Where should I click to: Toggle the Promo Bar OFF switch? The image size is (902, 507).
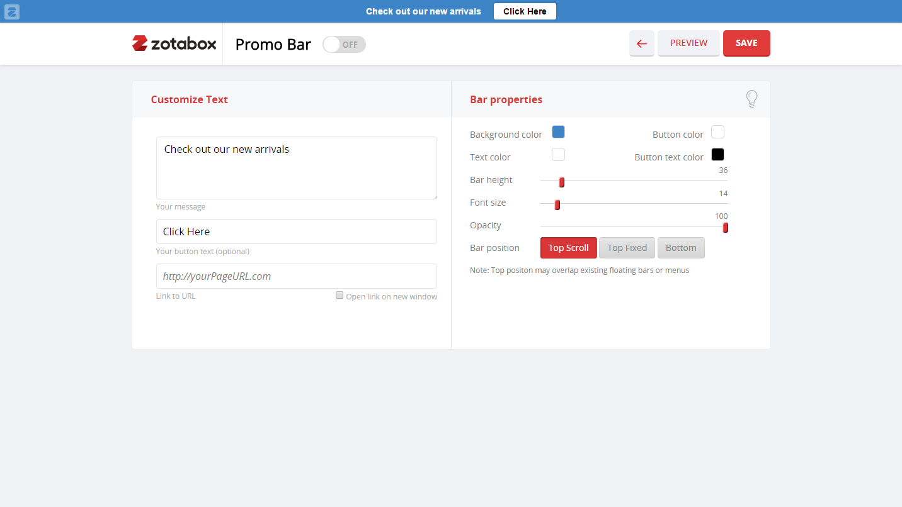pyautogui.click(x=343, y=44)
